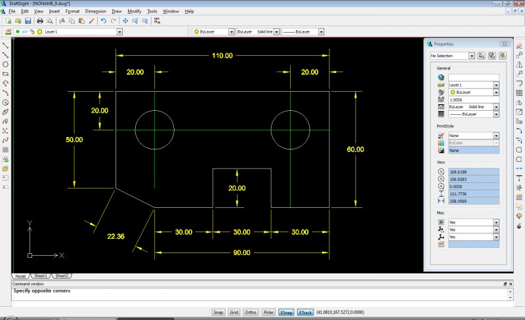525x320 pixels.
Task: Click the Cut scissors icon
Action: (x=62, y=21)
